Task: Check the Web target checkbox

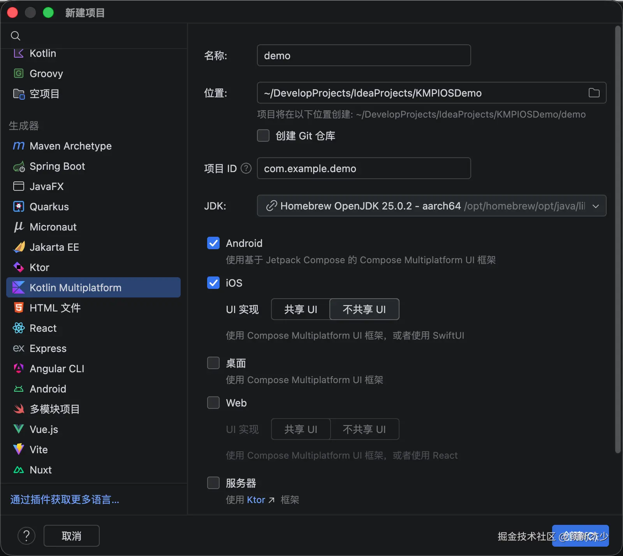Action: [213, 403]
